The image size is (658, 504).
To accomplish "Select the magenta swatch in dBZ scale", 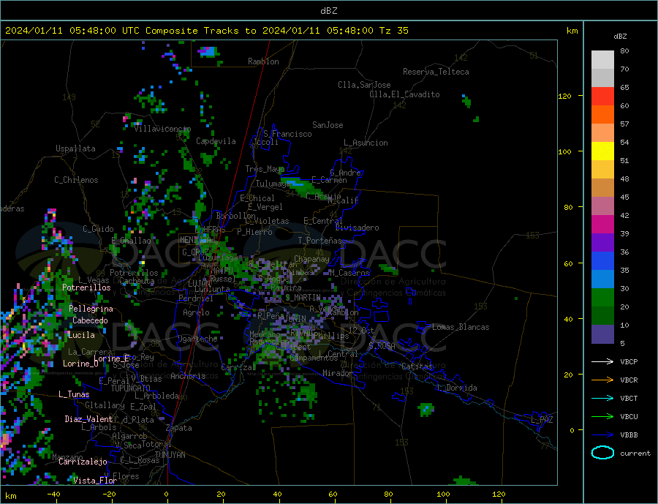I will click(x=602, y=225).
